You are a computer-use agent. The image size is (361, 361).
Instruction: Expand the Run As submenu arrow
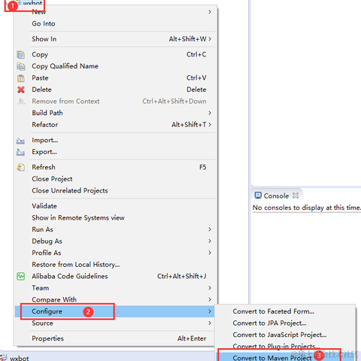coord(210,229)
